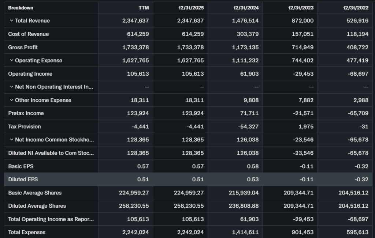This screenshot has height=238, width=375.
Task: Click the Basic EPS row label
Action: pyautogui.click(x=21, y=166)
